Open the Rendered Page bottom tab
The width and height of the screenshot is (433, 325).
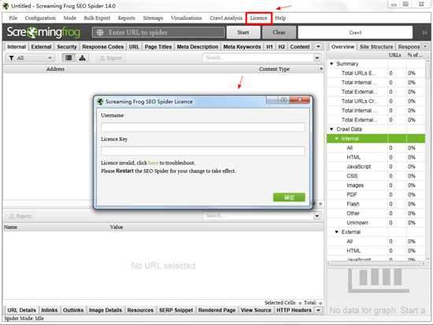click(216, 310)
